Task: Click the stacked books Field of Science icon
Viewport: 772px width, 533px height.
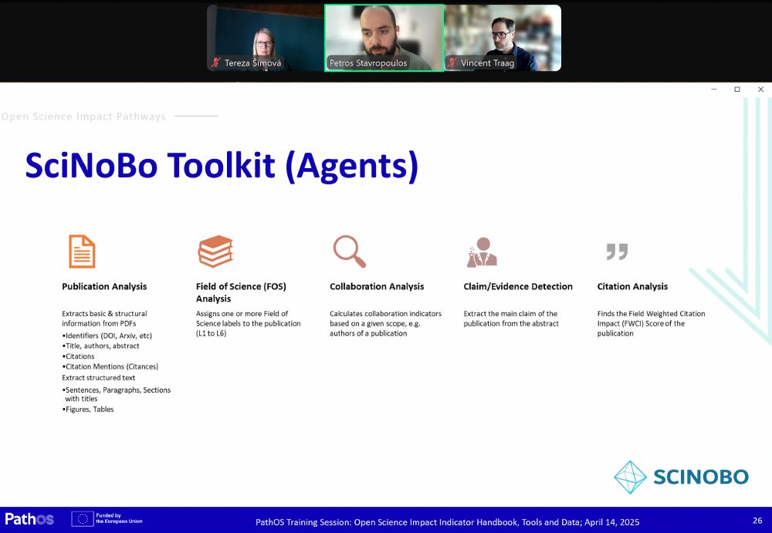Action: (x=215, y=251)
